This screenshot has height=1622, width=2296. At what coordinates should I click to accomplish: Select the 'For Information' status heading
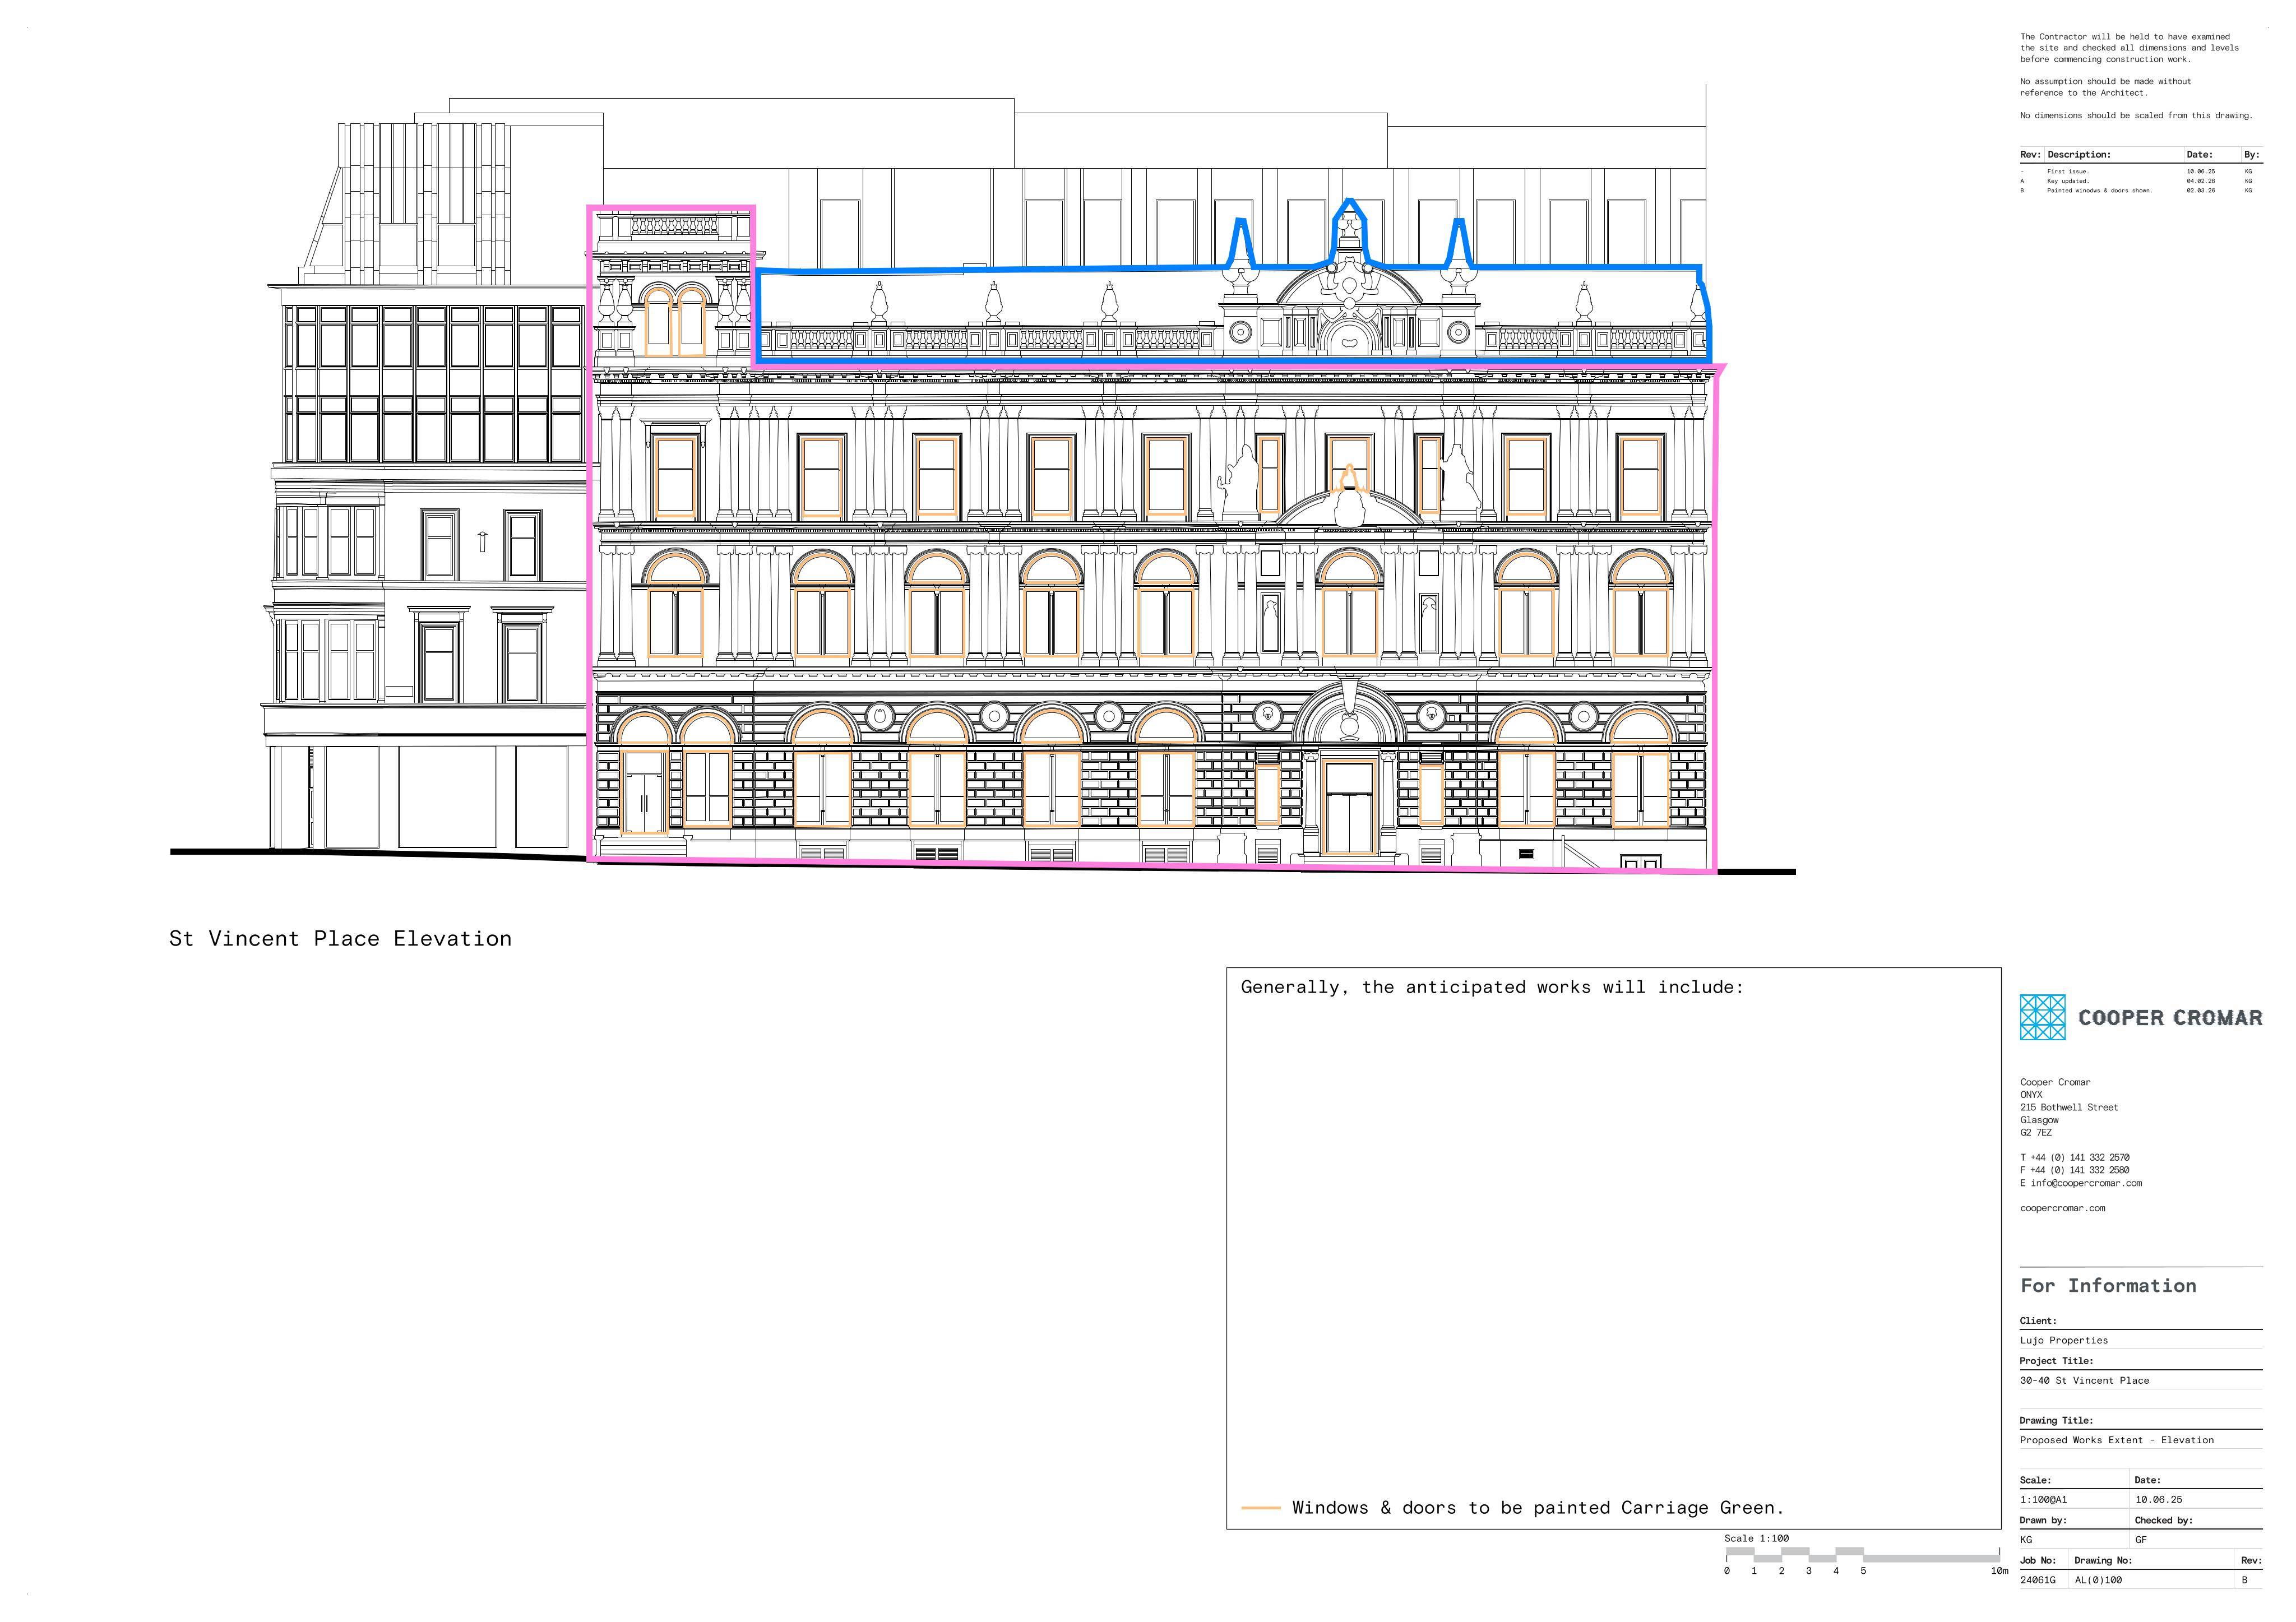[2108, 1286]
